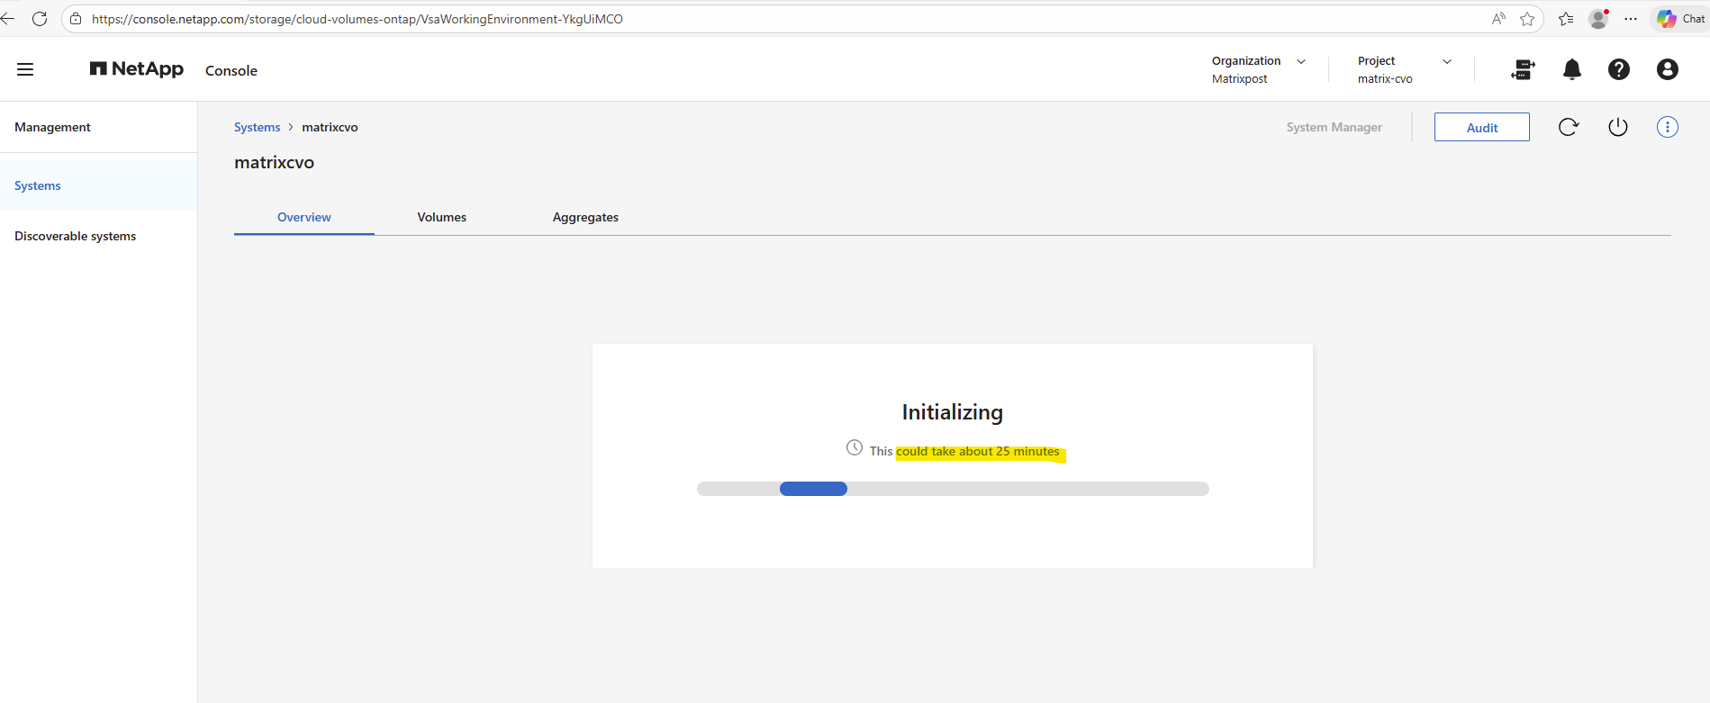Open the agents connector icon in header
The image size is (1710, 703).
(x=1523, y=69)
